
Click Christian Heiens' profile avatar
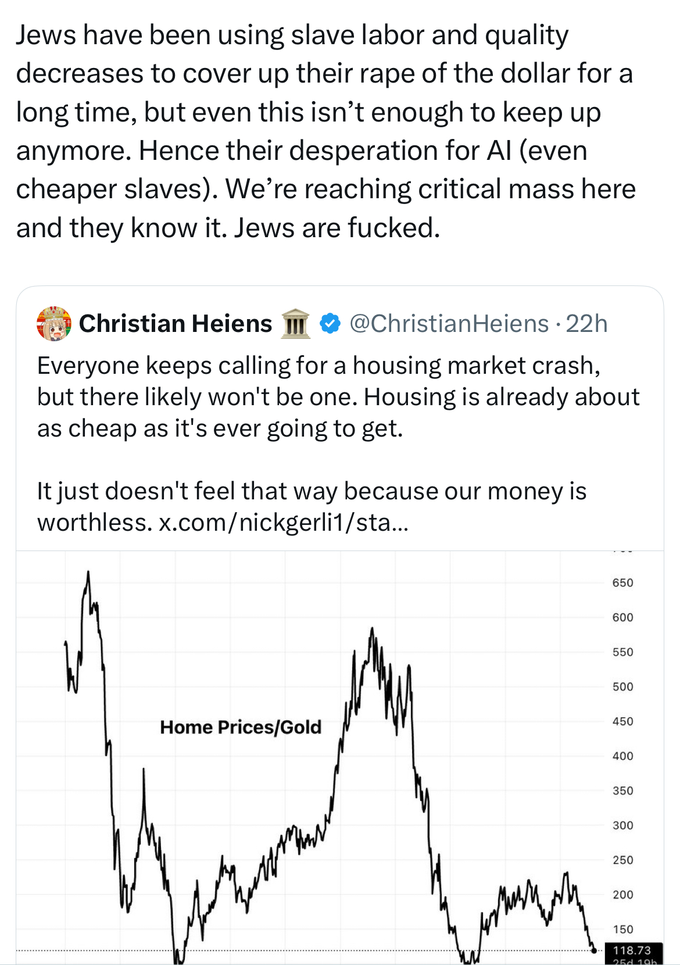tap(53, 323)
